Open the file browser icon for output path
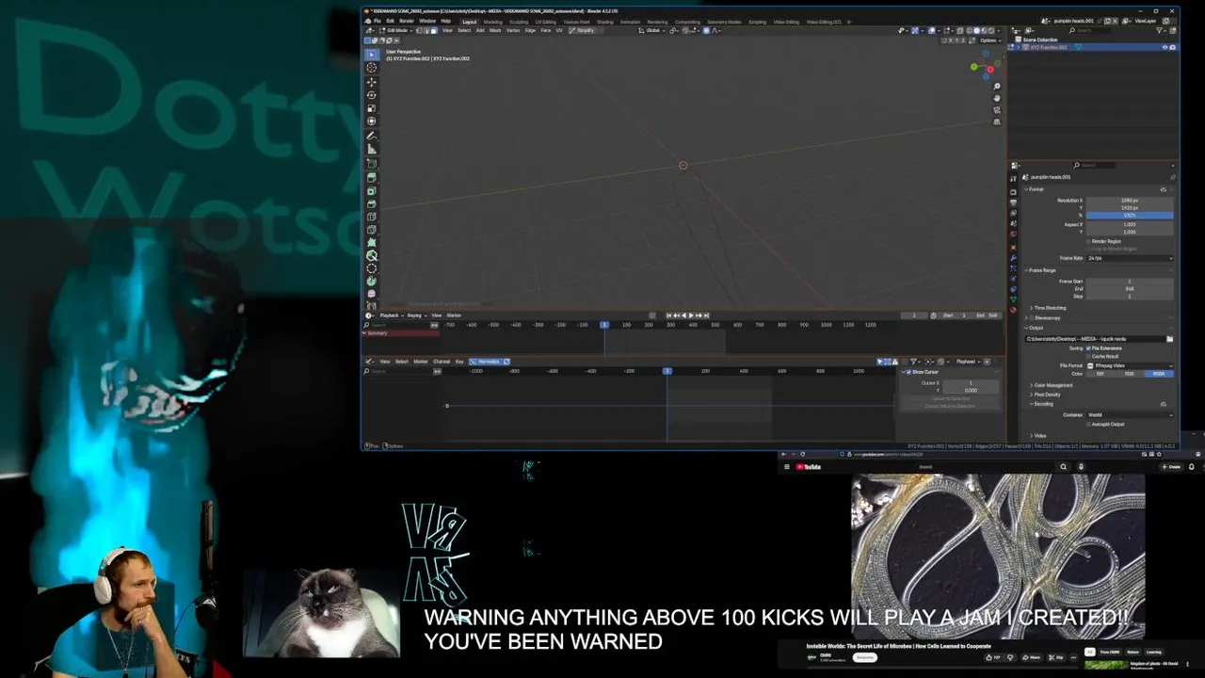 click(1169, 339)
